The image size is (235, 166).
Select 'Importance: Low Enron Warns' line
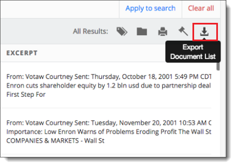click(x=109, y=132)
